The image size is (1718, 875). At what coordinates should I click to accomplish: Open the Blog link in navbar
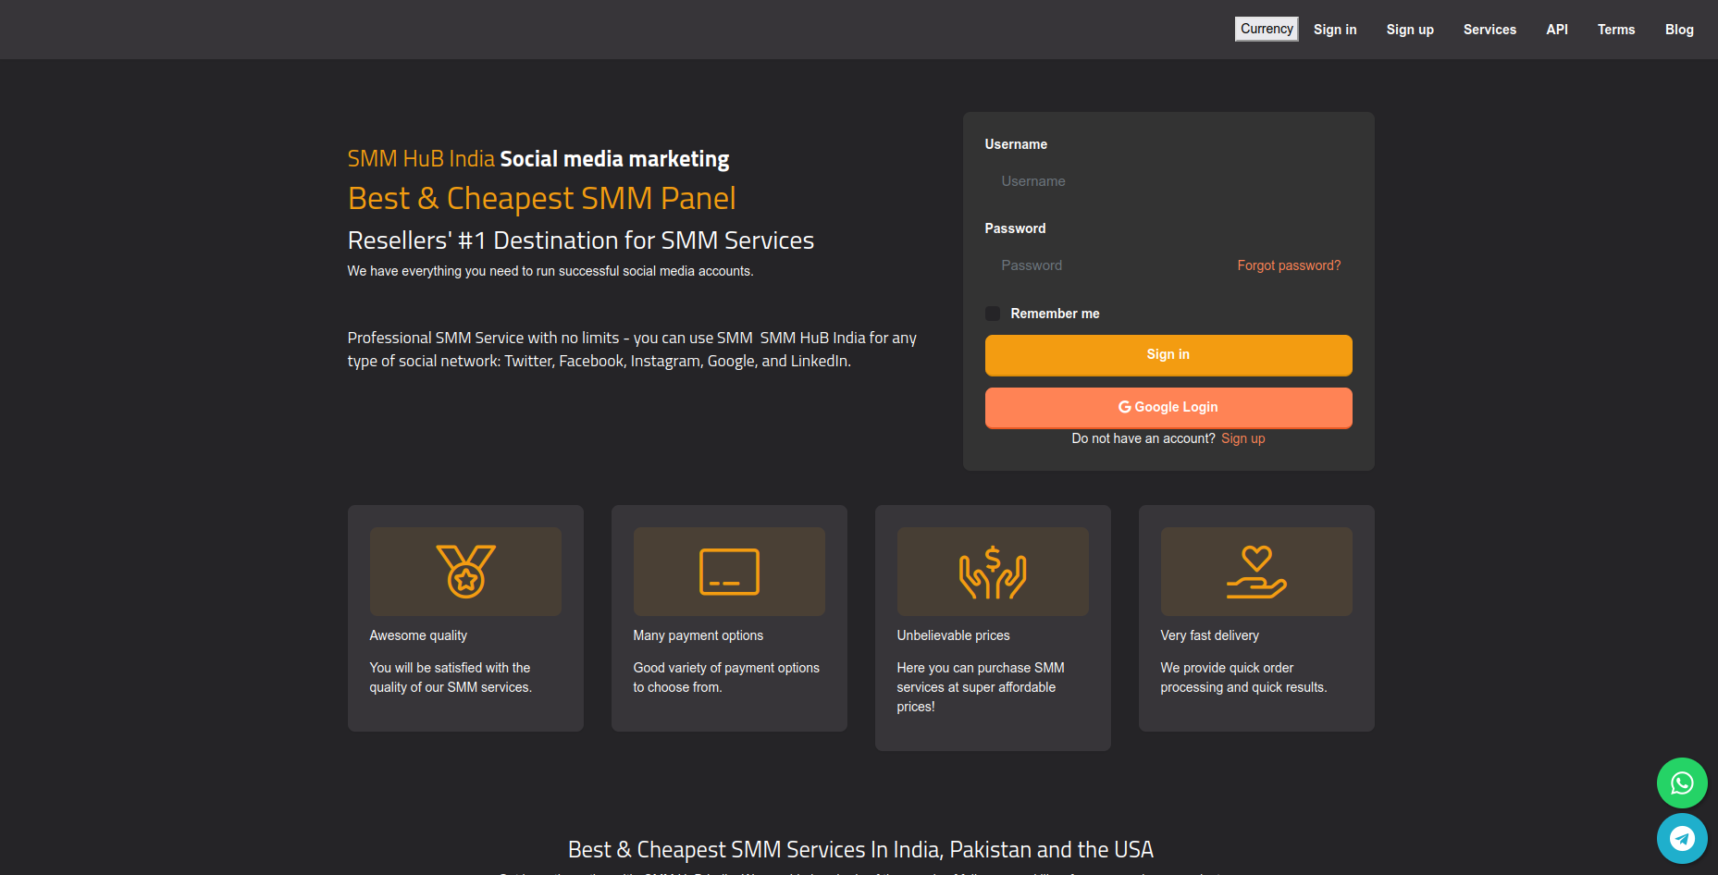[1678, 30]
